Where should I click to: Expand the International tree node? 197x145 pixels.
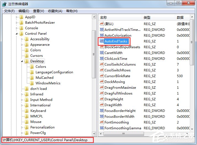coord(22,105)
